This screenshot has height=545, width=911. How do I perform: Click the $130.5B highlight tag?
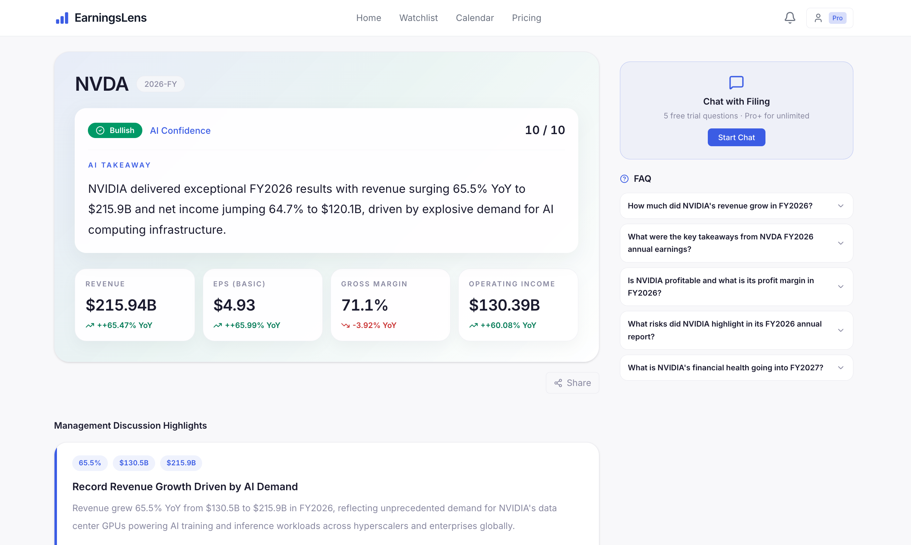point(134,463)
